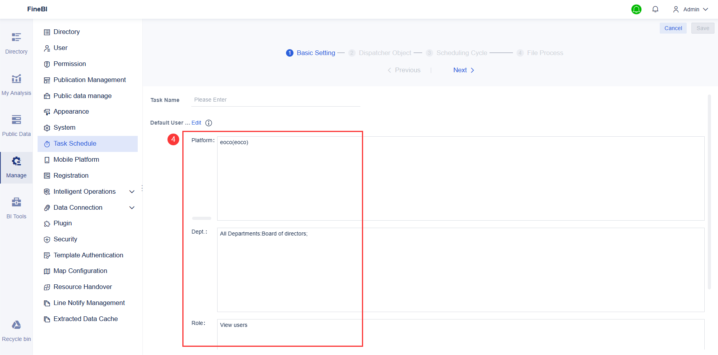Click the notification bell in the header

655,9
